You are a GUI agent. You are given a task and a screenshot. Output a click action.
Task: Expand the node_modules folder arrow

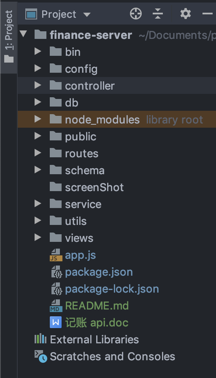(x=38, y=119)
